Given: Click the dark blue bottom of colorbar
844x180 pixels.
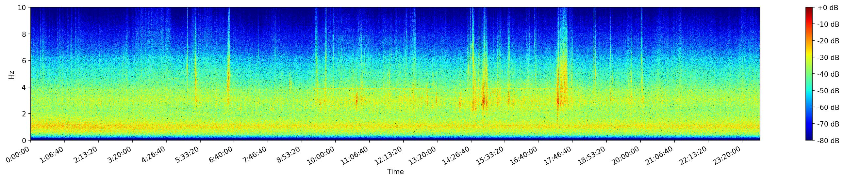Looking at the screenshot, I should pyautogui.click(x=809, y=139).
